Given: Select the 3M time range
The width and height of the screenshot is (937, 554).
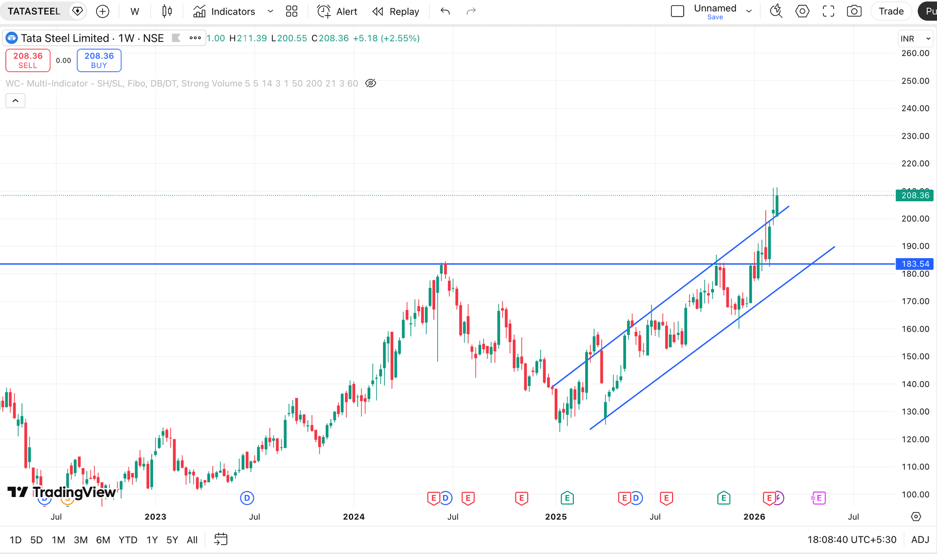Looking at the screenshot, I should tap(81, 540).
